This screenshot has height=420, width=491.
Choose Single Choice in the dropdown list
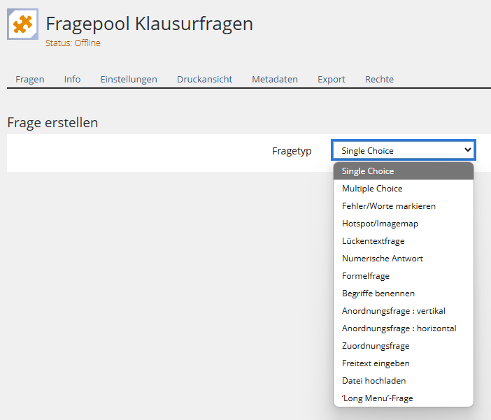coord(404,171)
